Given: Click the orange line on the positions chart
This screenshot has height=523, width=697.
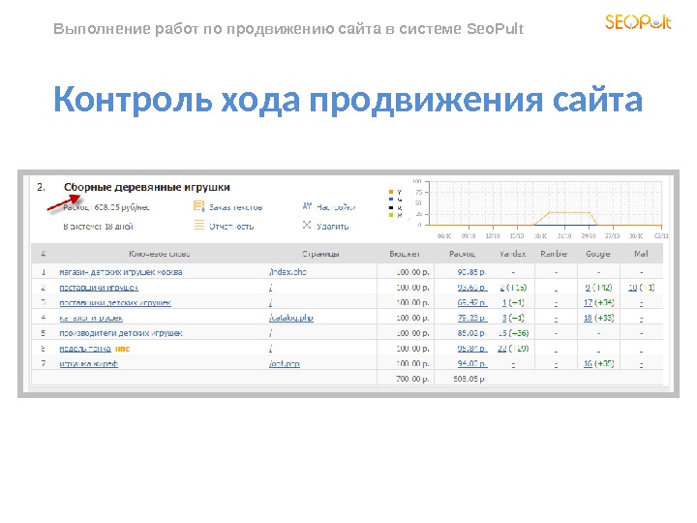Looking at the screenshot, I should point(569,213).
